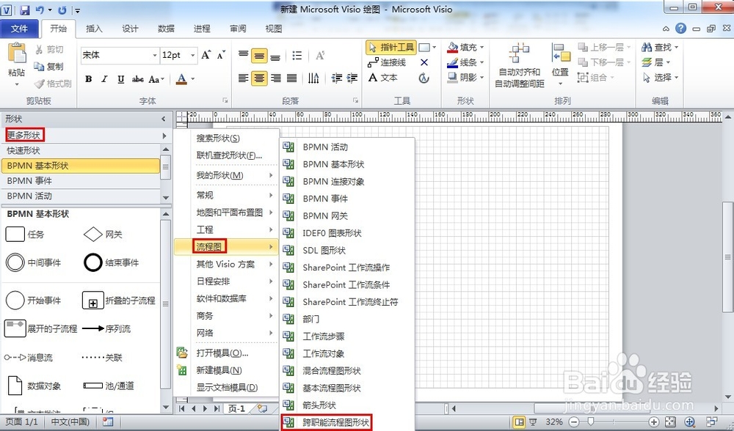Click the zoom in plus button
The height and width of the screenshot is (431, 734).
click(x=654, y=421)
